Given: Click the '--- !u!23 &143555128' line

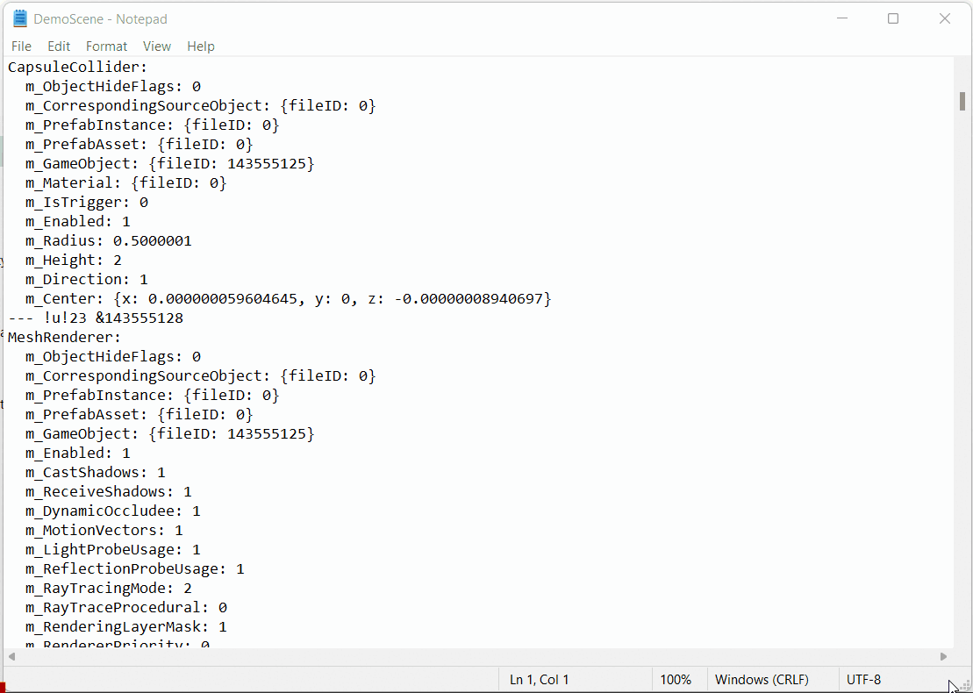Looking at the screenshot, I should point(96,318).
